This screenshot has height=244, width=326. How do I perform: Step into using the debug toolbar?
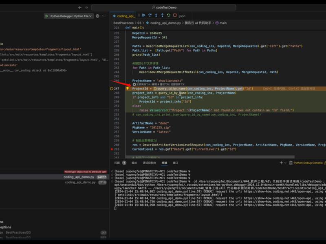[156, 15]
